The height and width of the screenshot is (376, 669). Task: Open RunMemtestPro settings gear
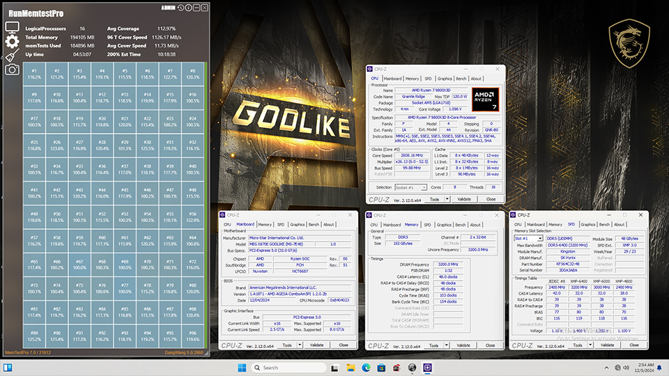(x=12, y=41)
